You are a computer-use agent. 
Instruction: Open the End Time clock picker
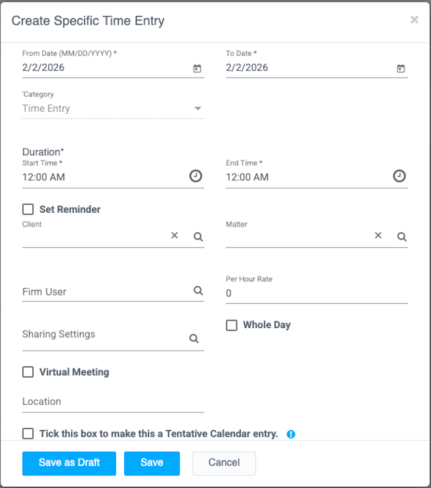[399, 176]
